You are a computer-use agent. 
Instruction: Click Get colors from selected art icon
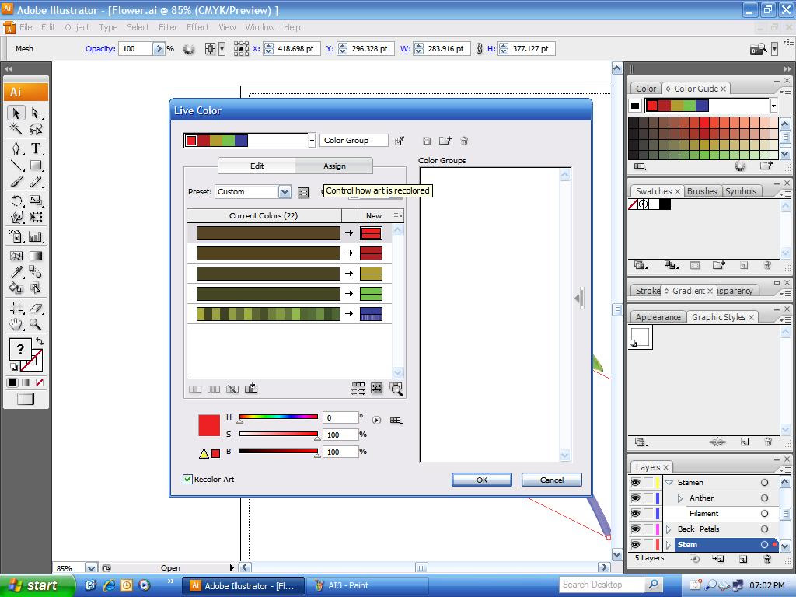point(400,141)
